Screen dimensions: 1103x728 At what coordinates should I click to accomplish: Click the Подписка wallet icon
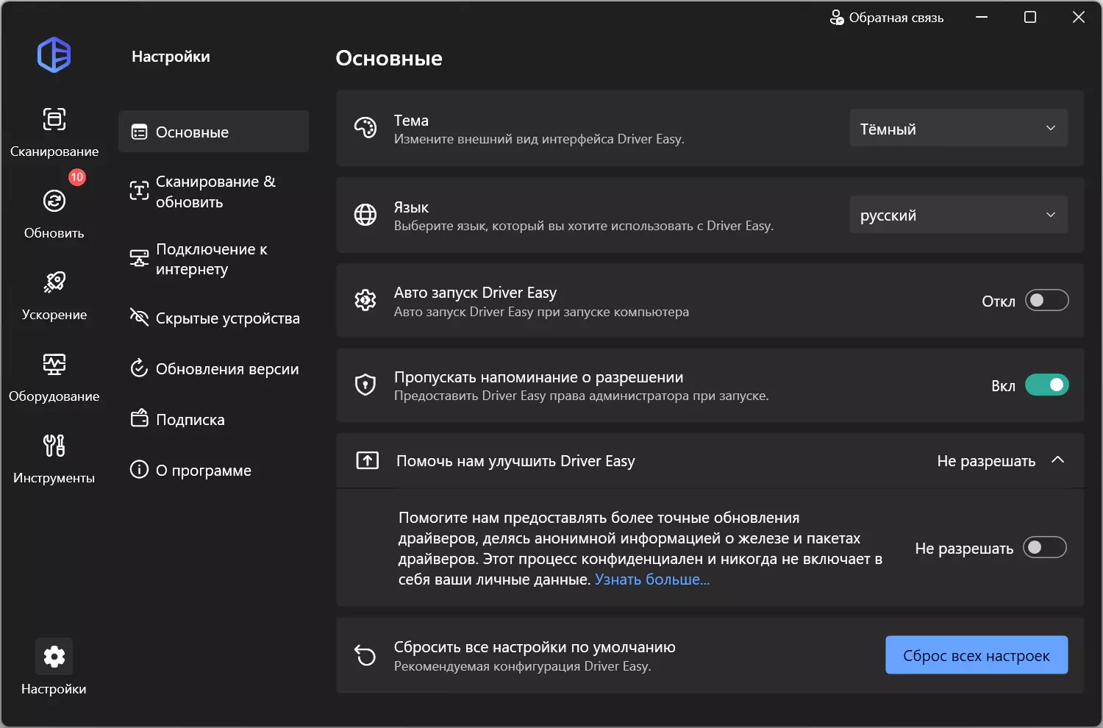tap(139, 418)
